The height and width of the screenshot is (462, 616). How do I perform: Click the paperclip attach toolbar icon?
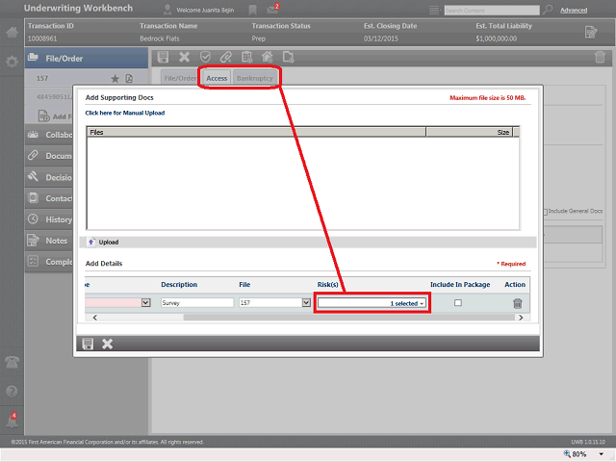226,58
